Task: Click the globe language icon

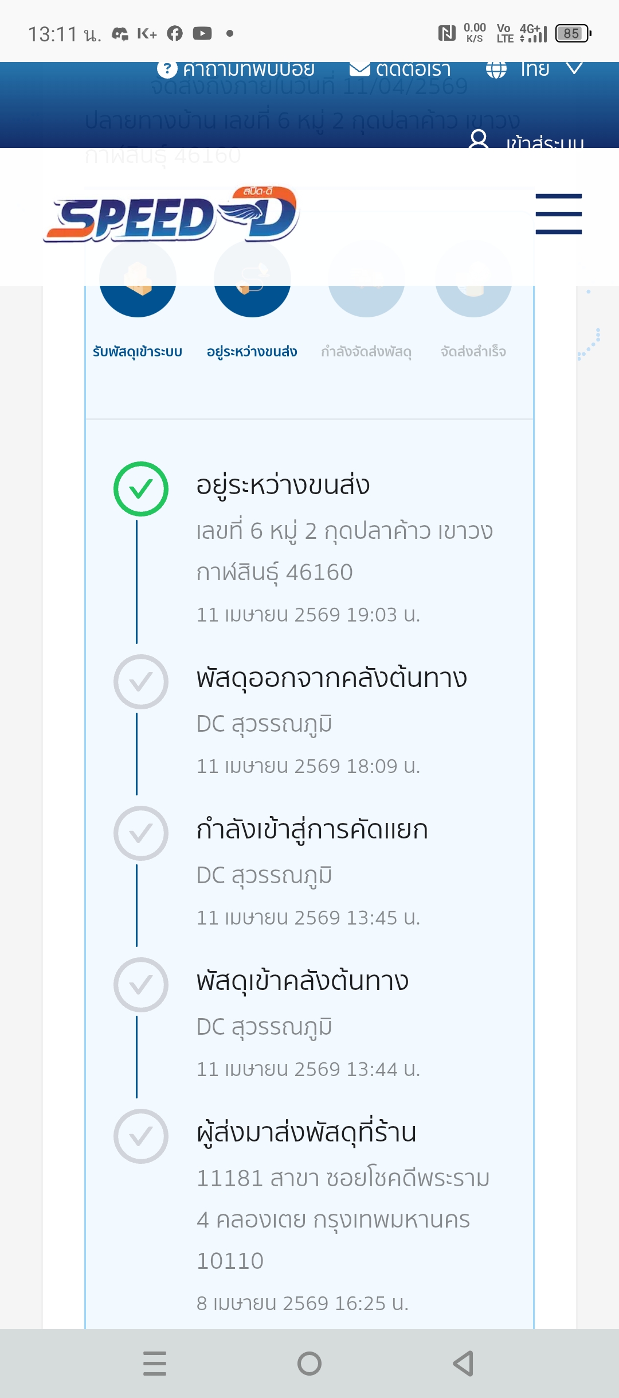Action: tap(496, 69)
